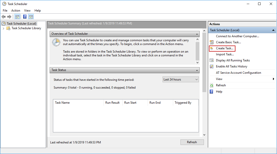Select Task Scheduler (Local) in the tree

click(22, 23)
